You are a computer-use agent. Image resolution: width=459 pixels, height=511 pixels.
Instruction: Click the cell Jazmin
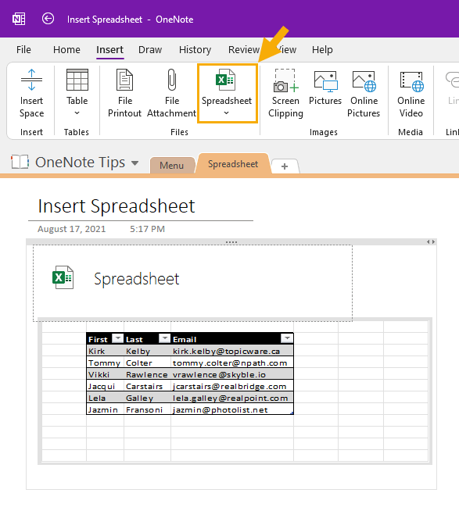[x=105, y=409]
